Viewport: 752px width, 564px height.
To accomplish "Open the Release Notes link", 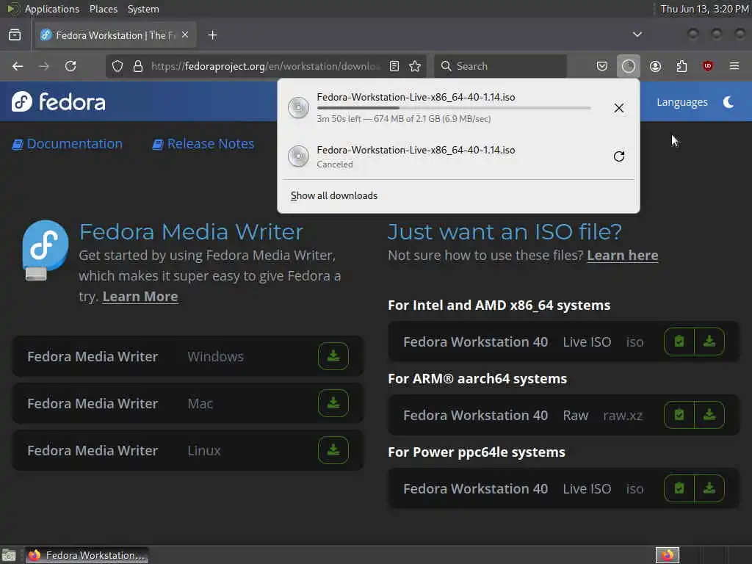I will [x=203, y=144].
